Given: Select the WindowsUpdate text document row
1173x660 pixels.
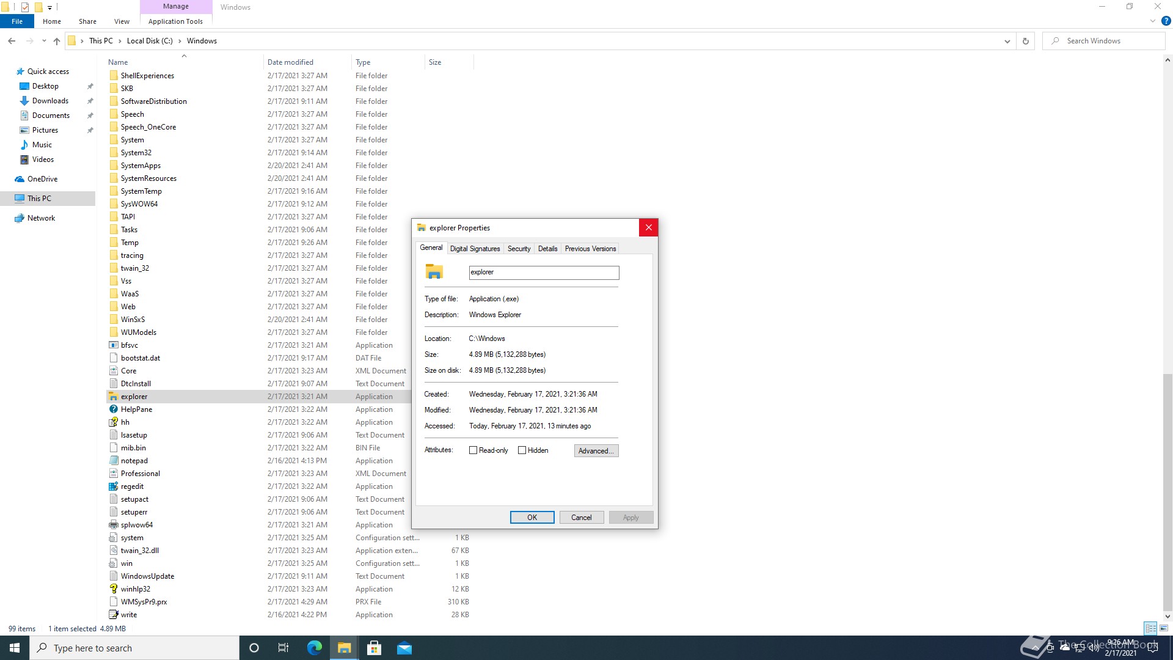Looking at the screenshot, I should coord(289,576).
